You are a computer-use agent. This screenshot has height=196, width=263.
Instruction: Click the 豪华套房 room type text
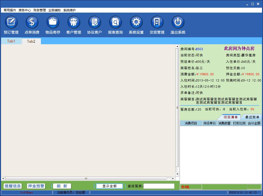point(248,55)
